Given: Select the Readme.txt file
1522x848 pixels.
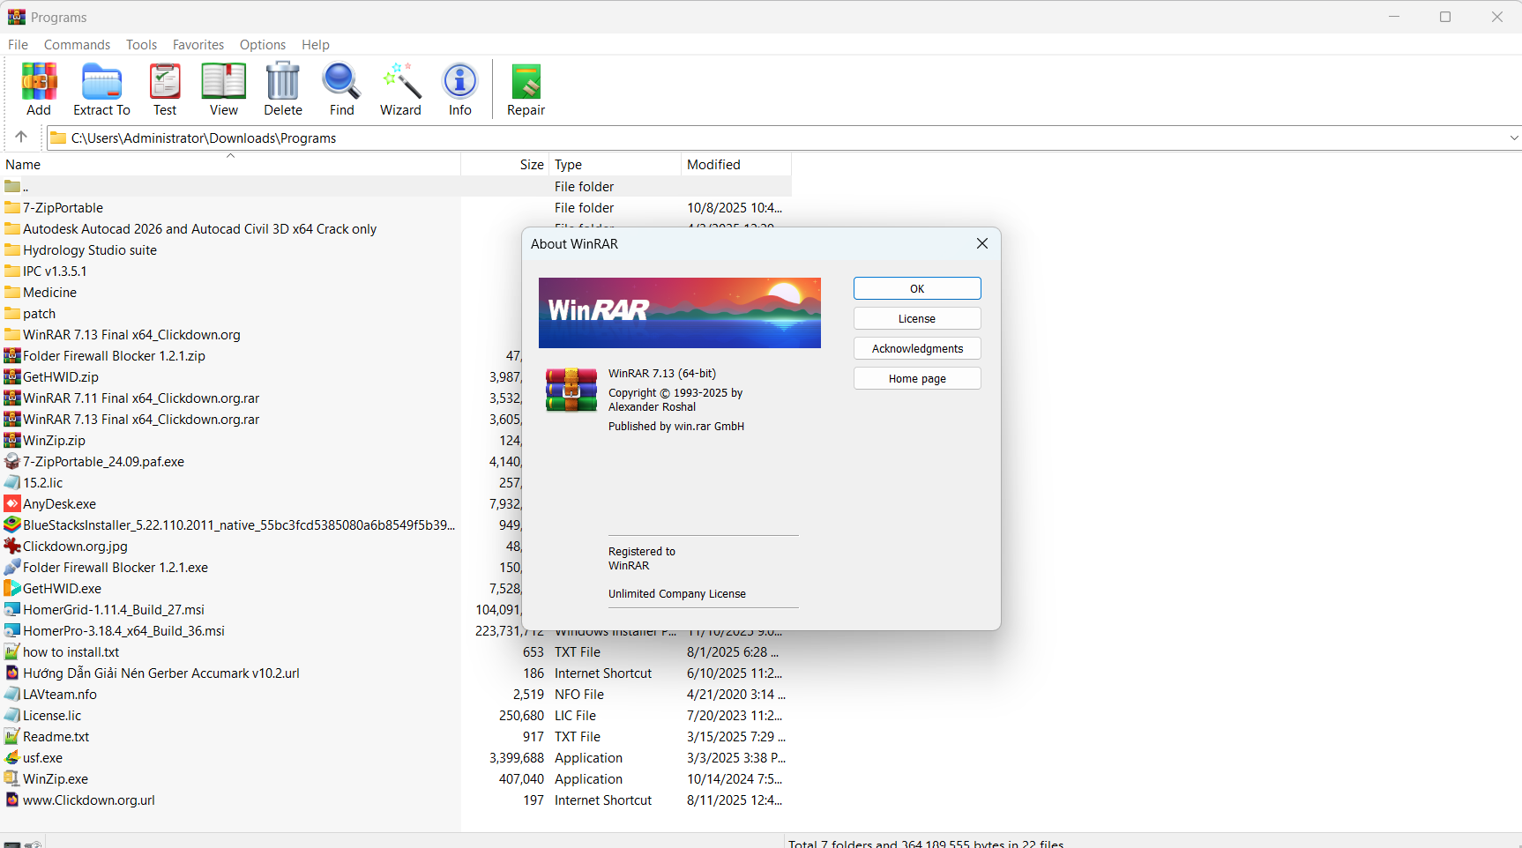Looking at the screenshot, I should [56, 736].
